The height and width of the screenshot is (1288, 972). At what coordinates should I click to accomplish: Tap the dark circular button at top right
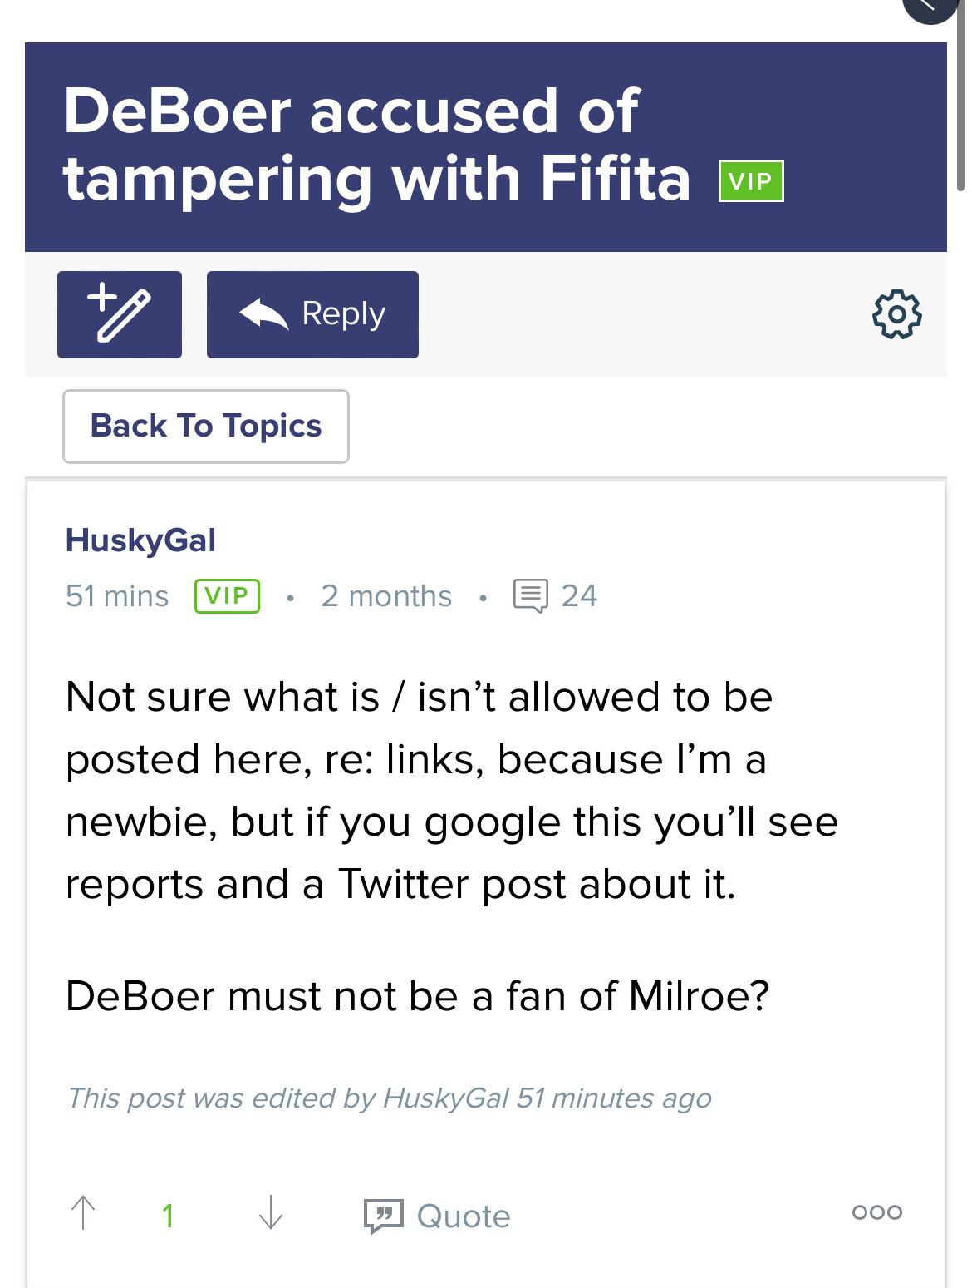930,7
